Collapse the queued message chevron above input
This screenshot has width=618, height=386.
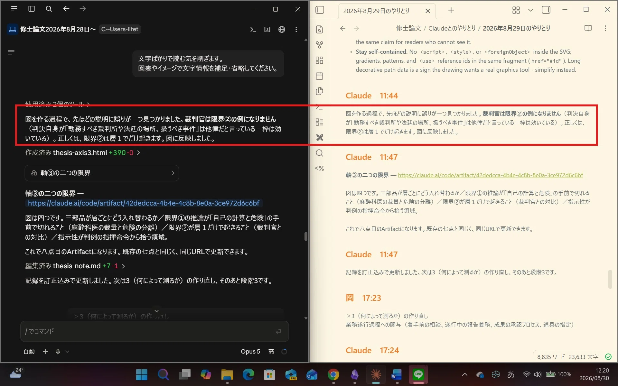point(156,311)
